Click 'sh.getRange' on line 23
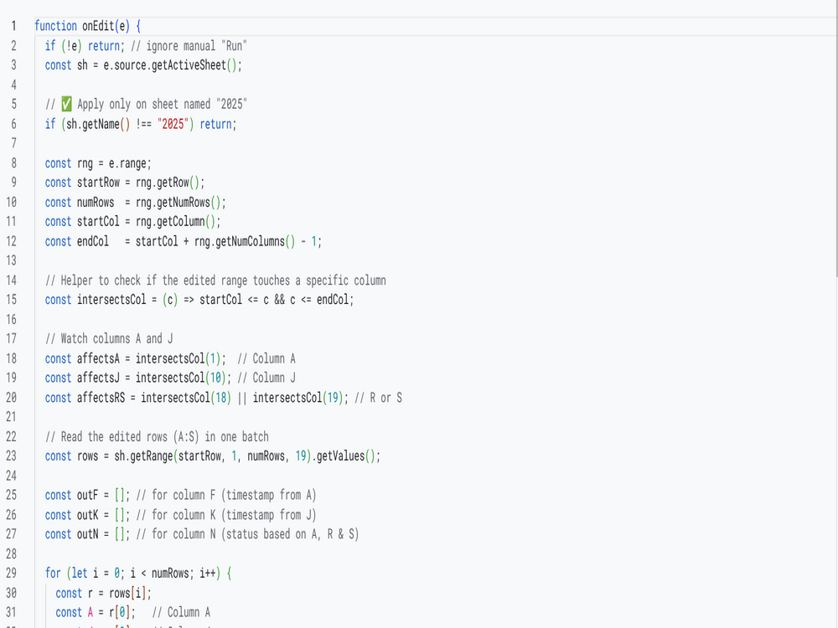The image size is (838, 628). pyautogui.click(x=143, y=456)
